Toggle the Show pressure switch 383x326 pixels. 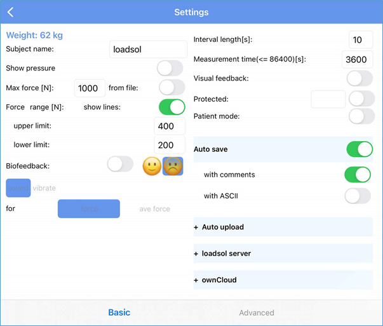click(170, 68)
